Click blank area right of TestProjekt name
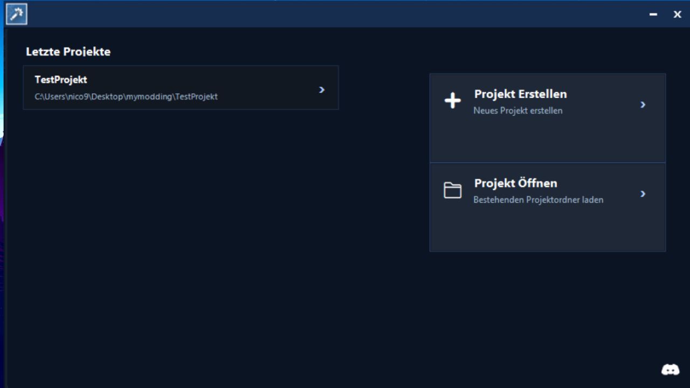 (x=205, y=80)
